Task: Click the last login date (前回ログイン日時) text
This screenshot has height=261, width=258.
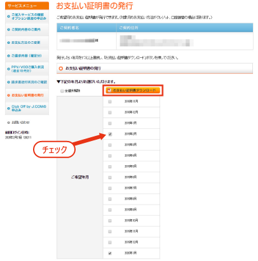Action: pos(18,135)
